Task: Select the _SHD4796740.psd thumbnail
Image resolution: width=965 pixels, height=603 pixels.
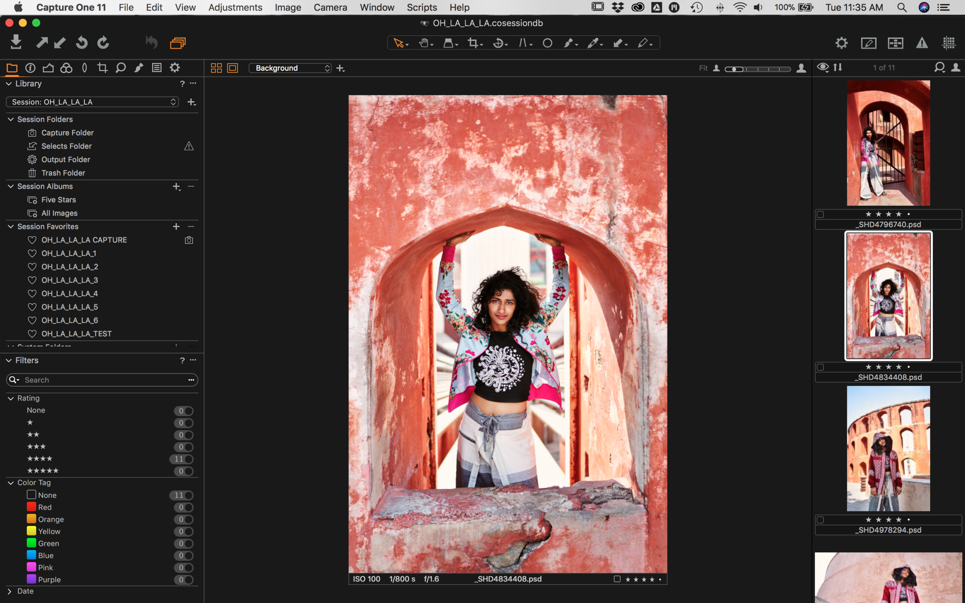Action: (x=888, y=143)
